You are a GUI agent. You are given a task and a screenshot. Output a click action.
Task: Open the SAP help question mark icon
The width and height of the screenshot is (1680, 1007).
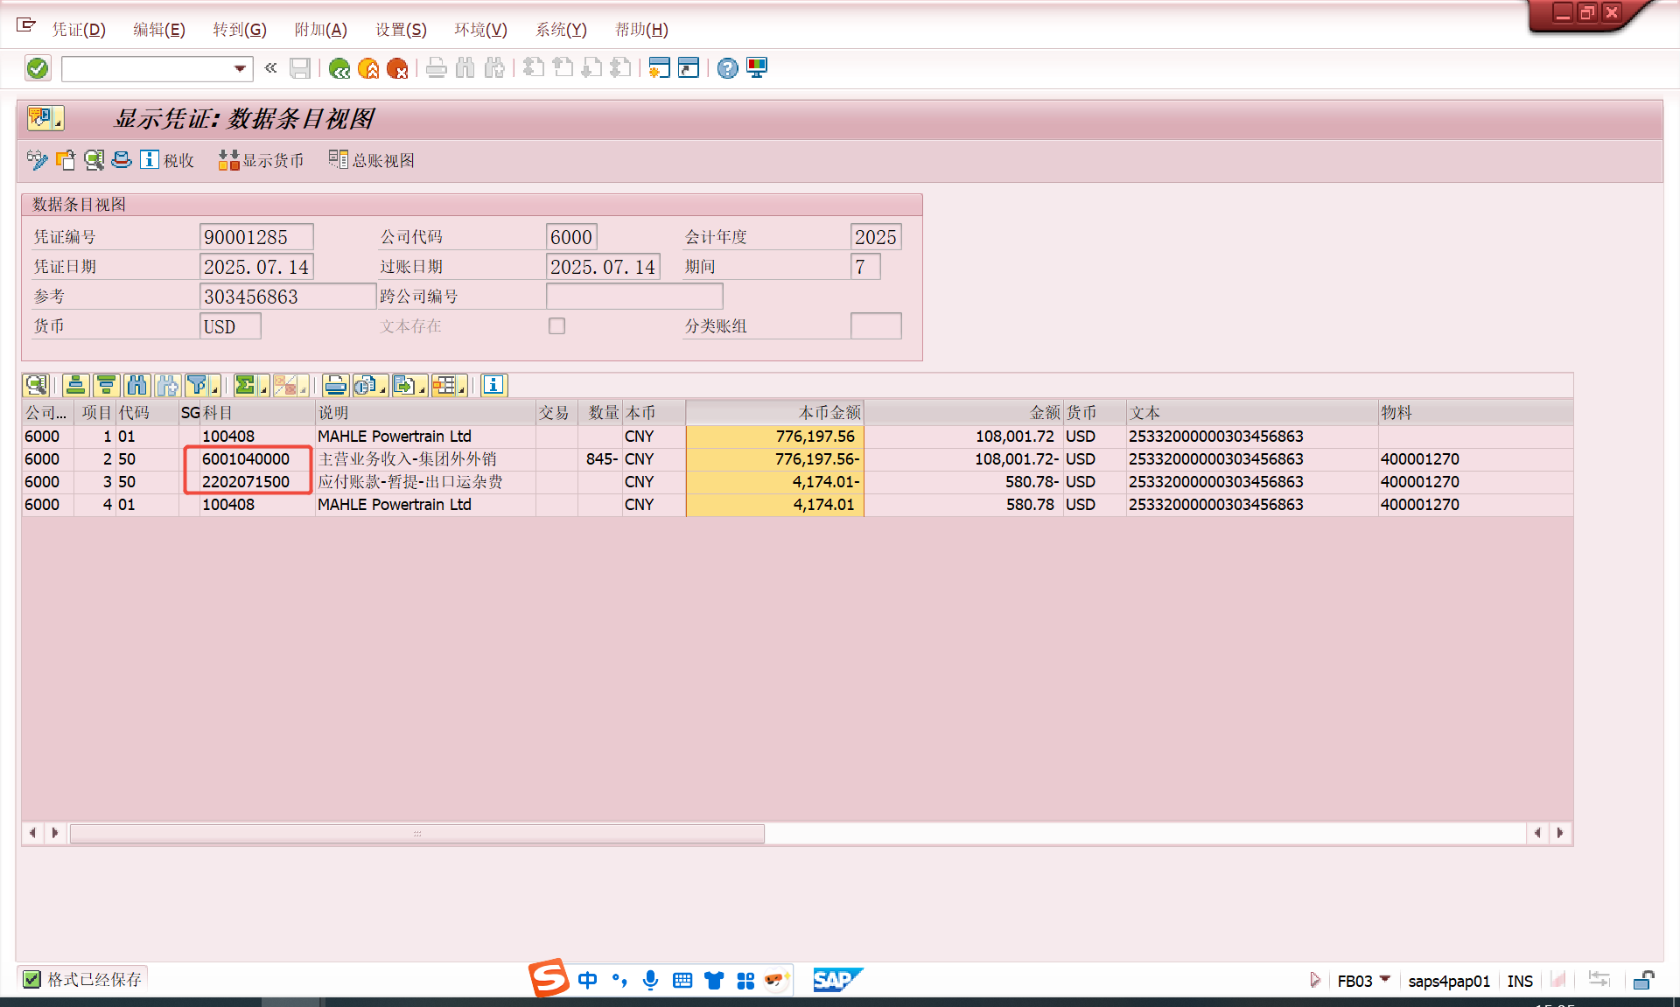tap(727, 68)
